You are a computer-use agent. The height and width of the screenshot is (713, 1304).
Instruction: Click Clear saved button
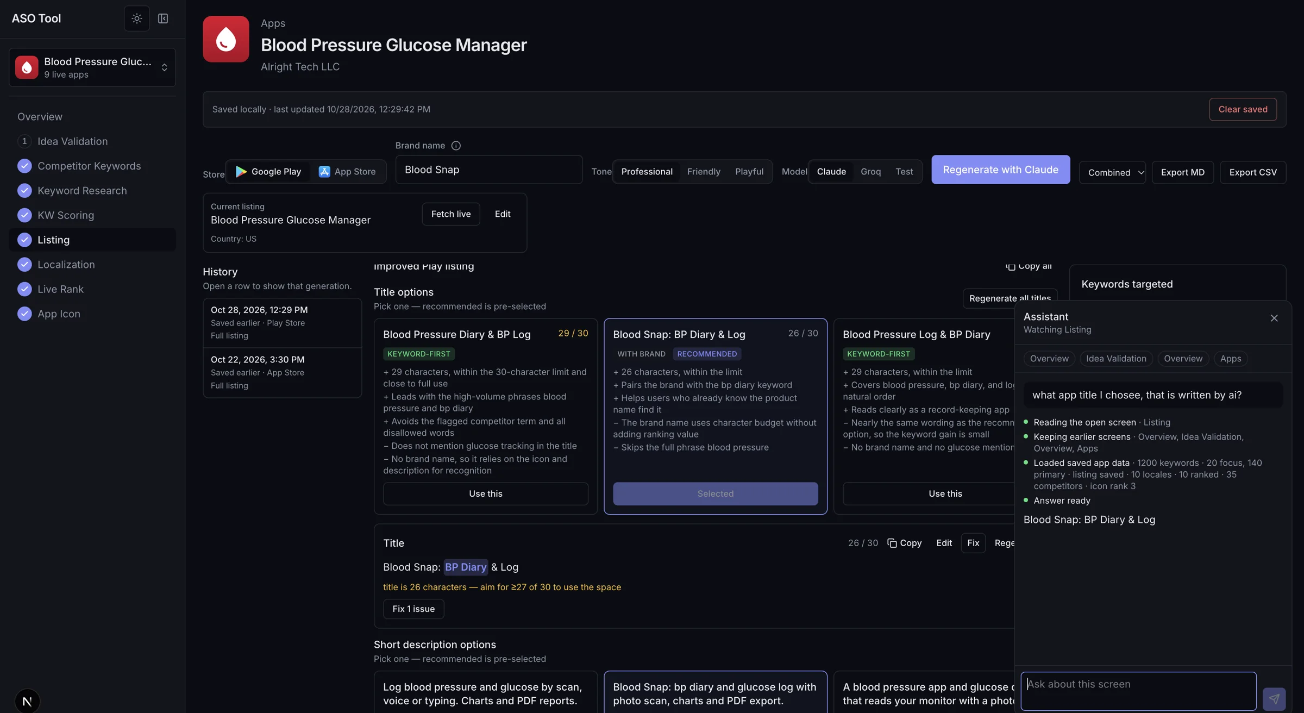[x=1243, y=109]
